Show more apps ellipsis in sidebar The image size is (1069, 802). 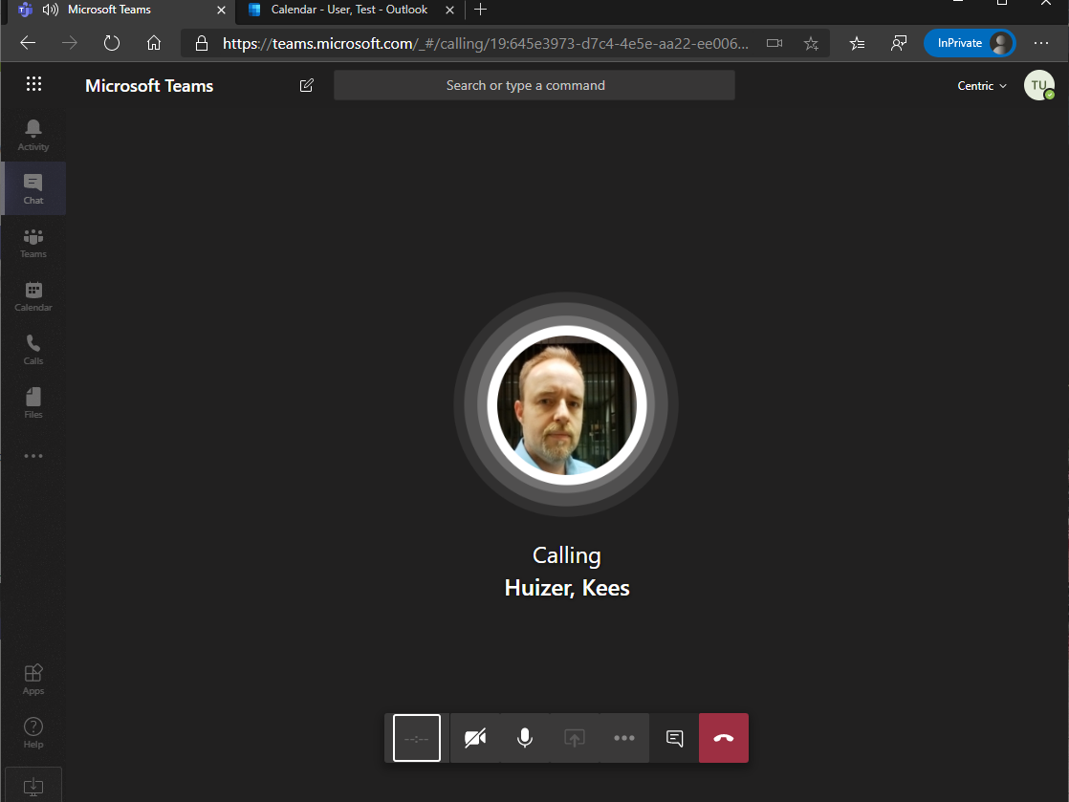coord(33,456)
